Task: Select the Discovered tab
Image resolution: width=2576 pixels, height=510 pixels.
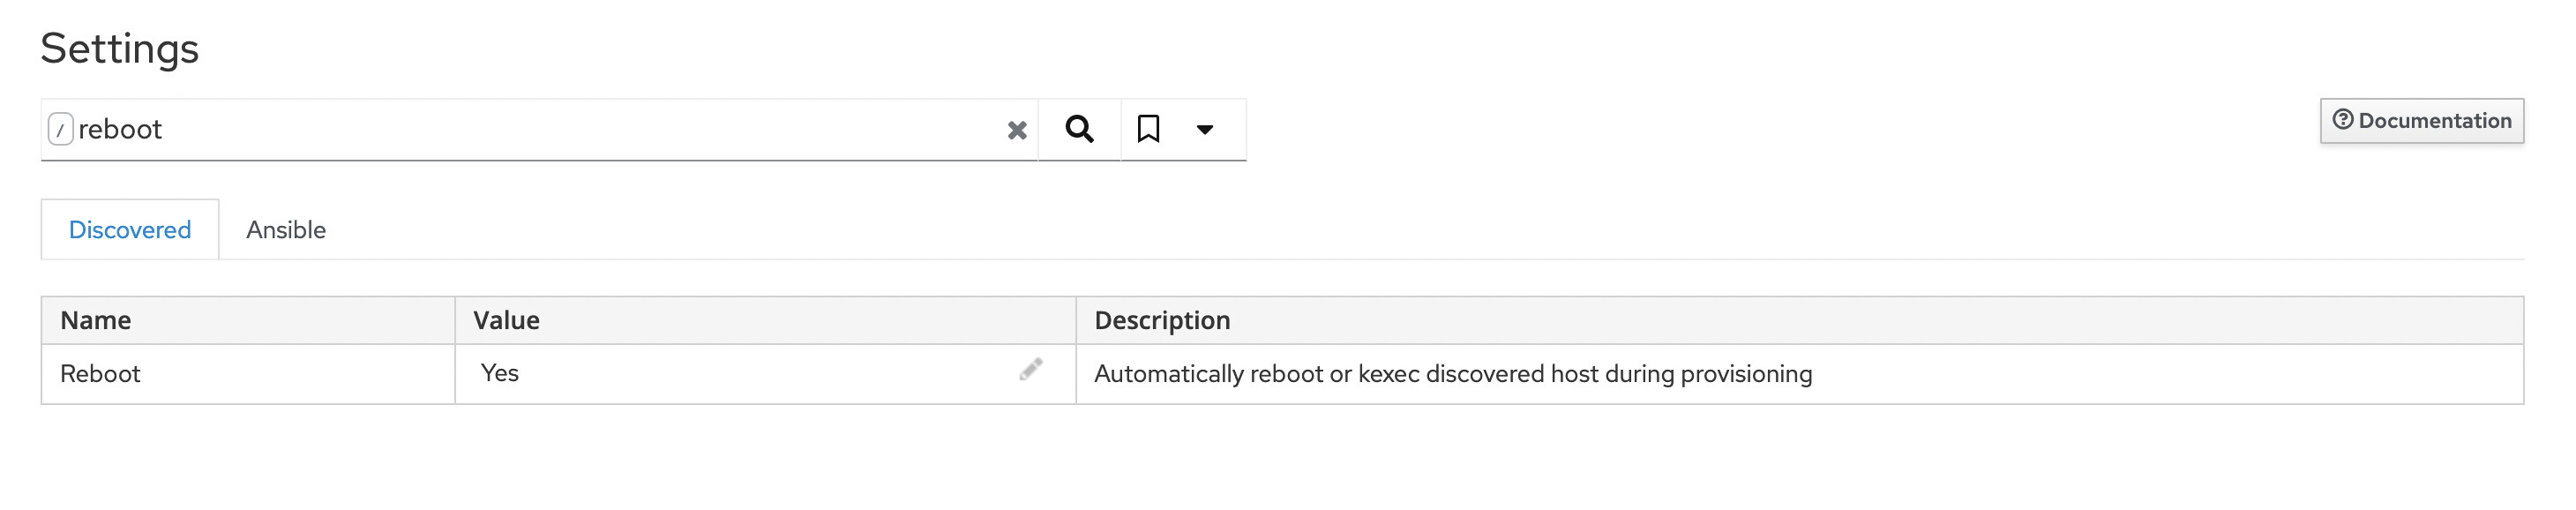Action: coord(130,230)
